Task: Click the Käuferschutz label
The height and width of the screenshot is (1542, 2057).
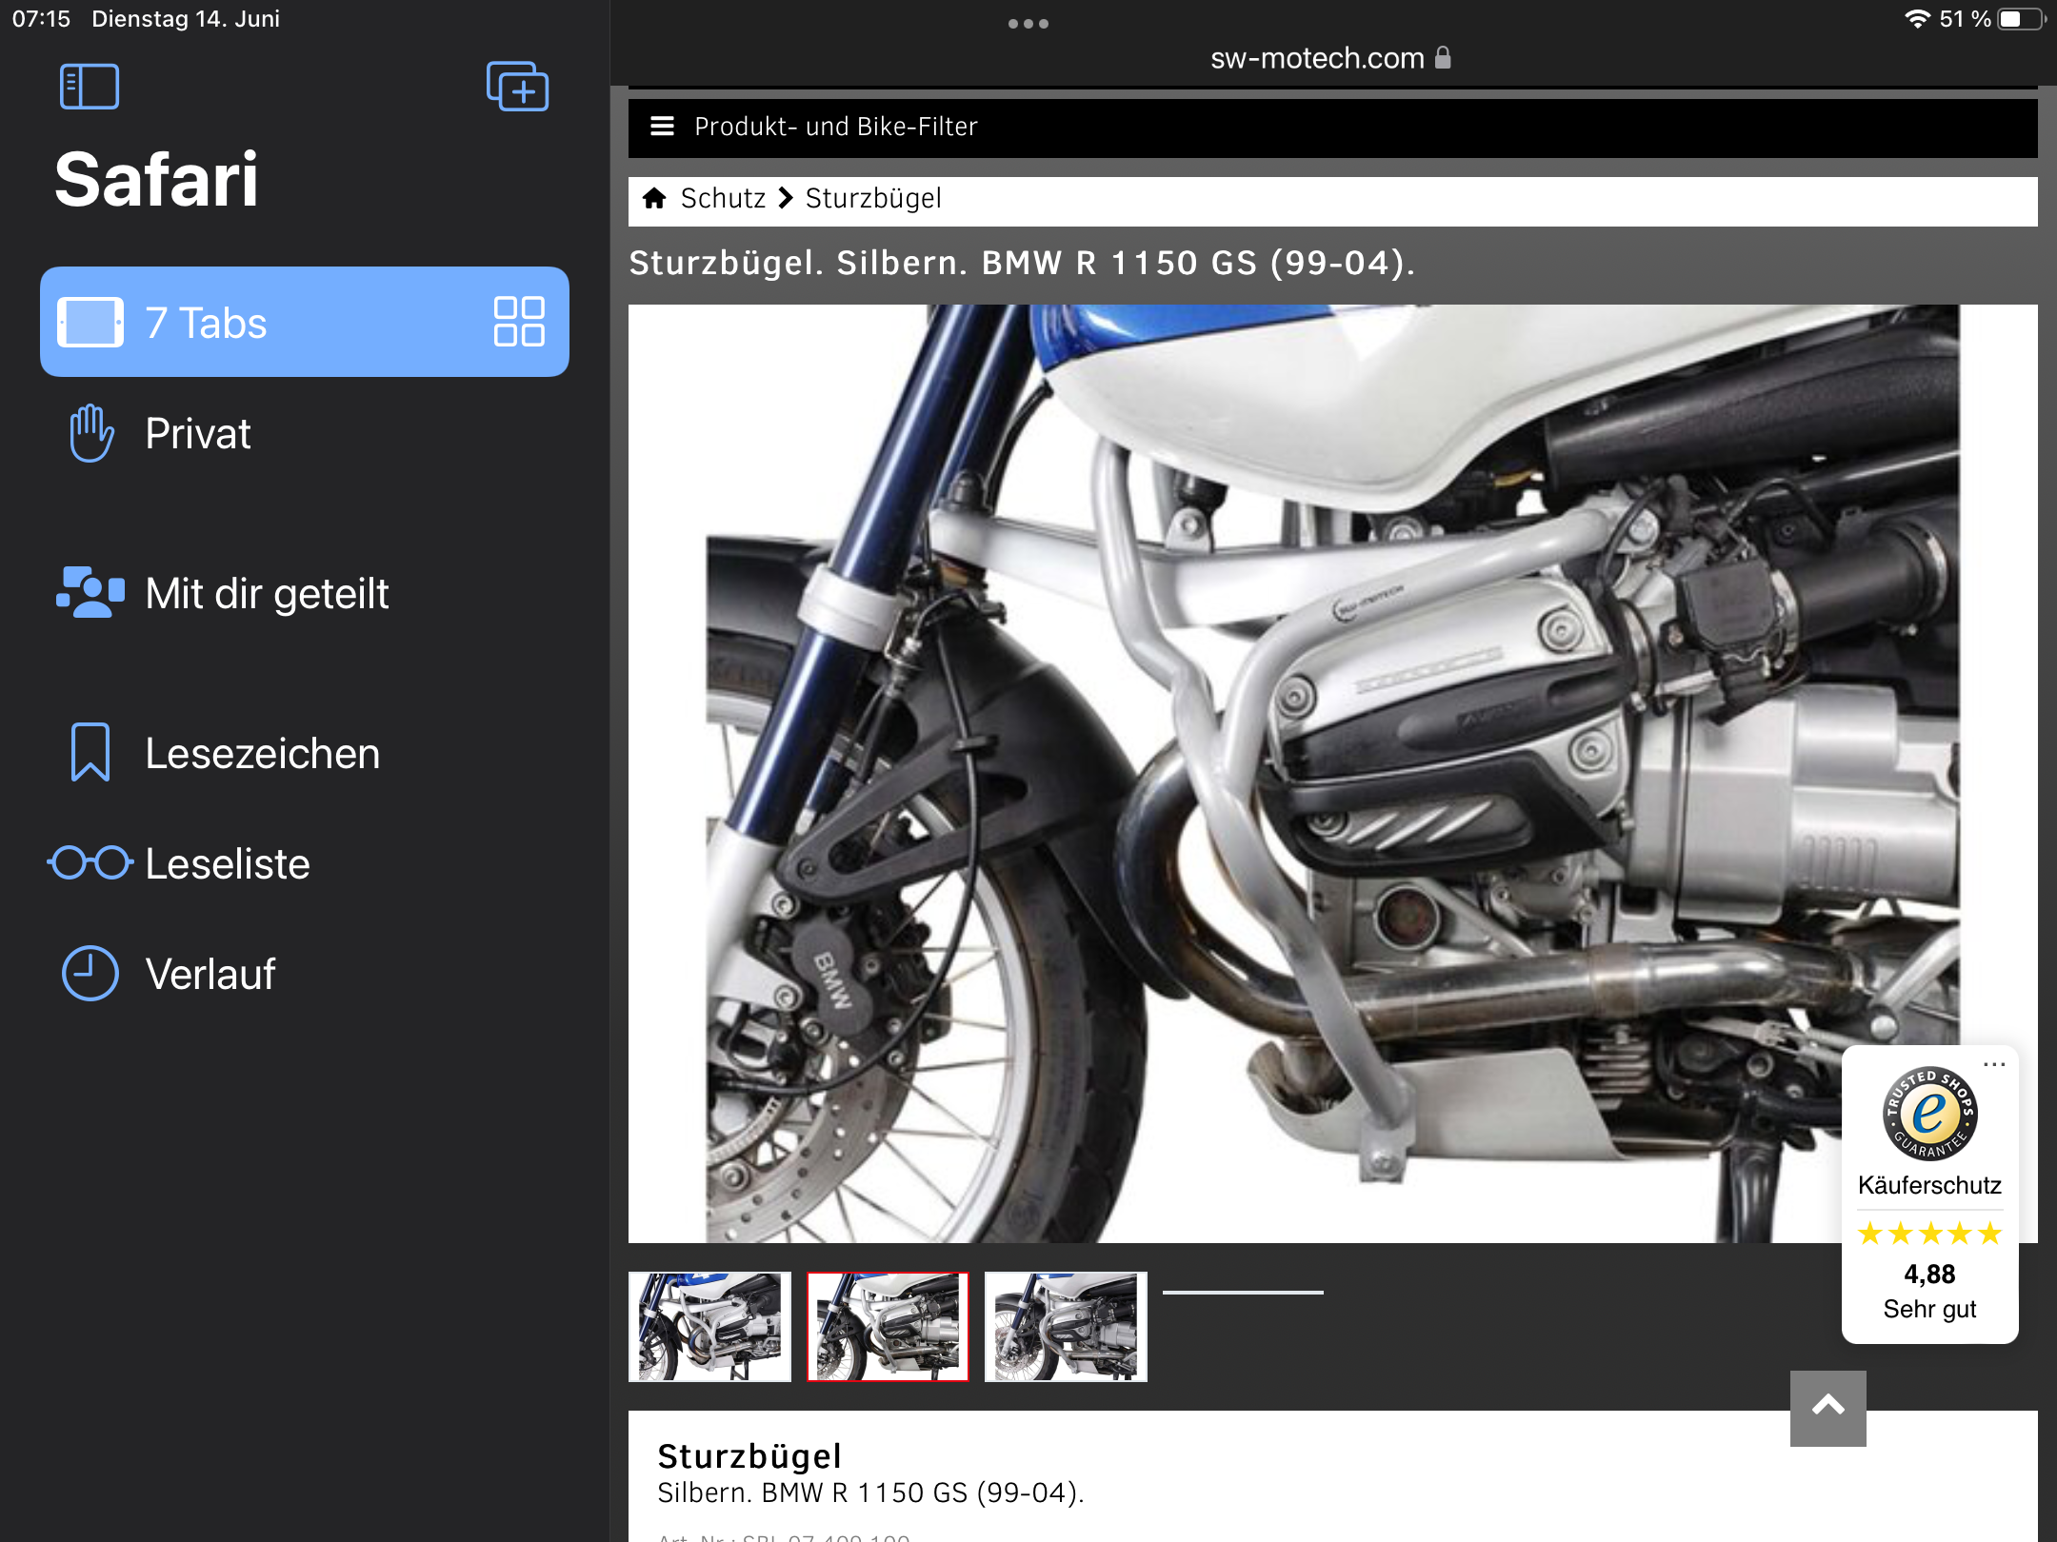Action: pos(1930,1185)
